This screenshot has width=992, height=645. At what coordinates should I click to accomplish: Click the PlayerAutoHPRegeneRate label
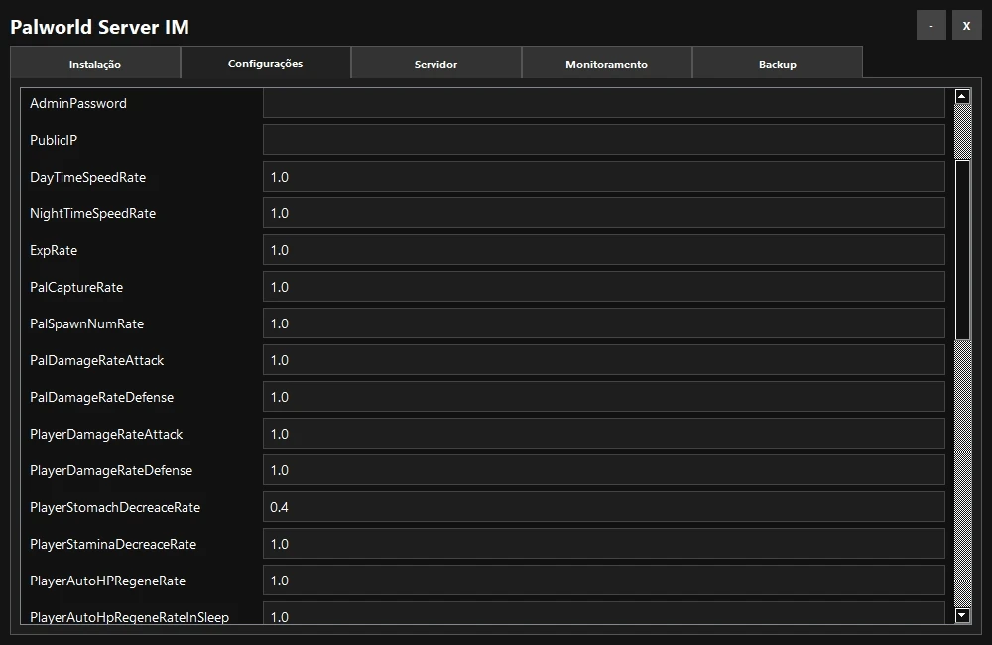point(107,580)
